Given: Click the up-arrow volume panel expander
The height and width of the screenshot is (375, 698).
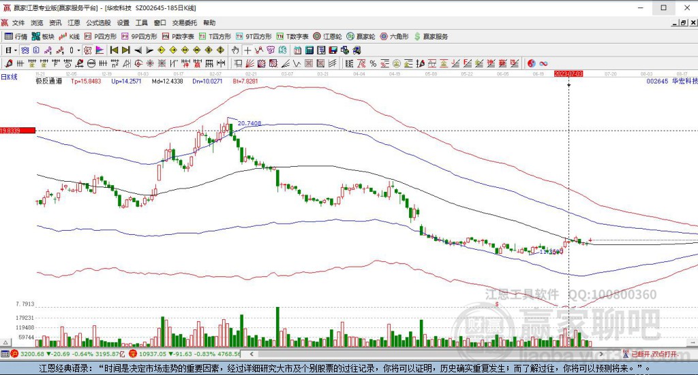Looking at the screenshot, I should tap(5, 342).
